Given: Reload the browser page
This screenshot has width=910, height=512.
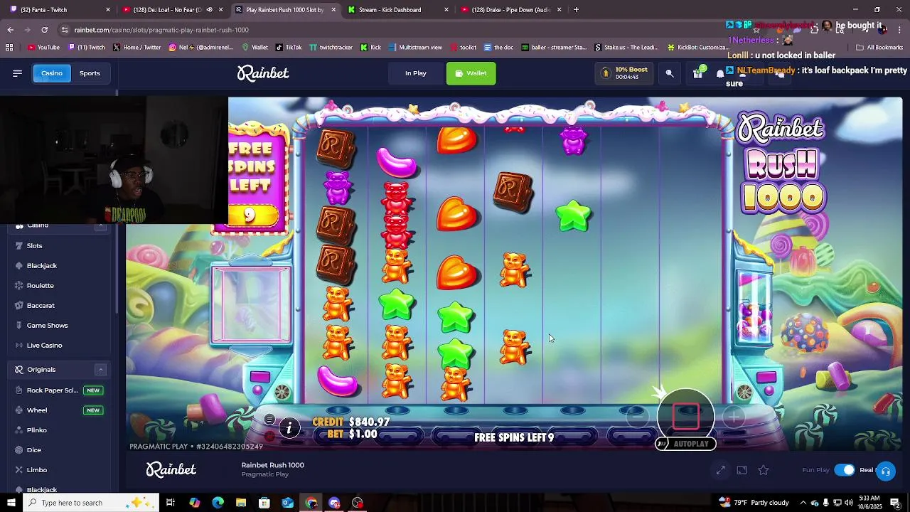Looking at the screenshot, I should (44, 30).
